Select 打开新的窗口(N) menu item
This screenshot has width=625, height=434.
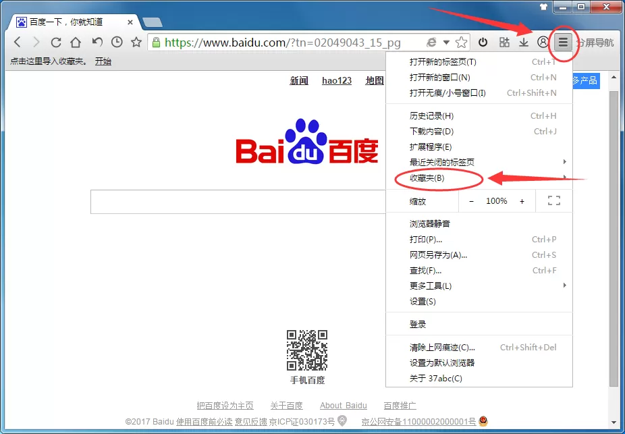pyautogui.click(x=479, y=78)
